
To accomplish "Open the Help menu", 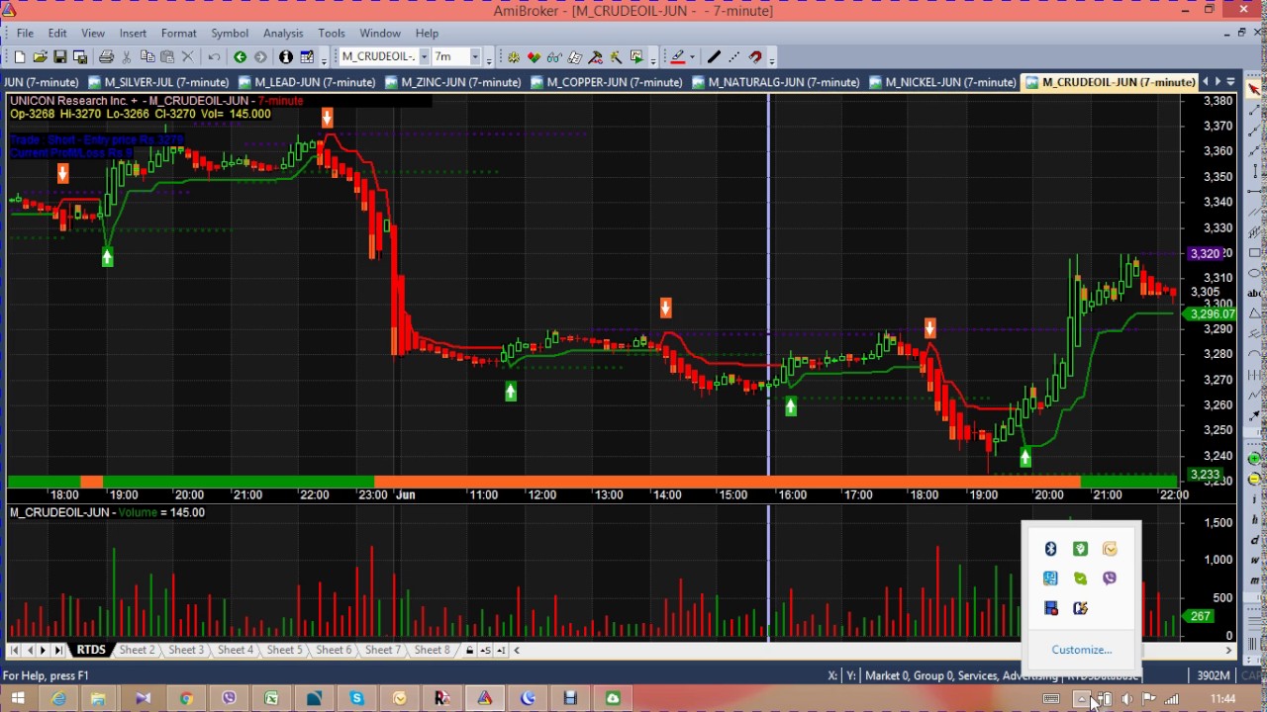I will (427, 33).
